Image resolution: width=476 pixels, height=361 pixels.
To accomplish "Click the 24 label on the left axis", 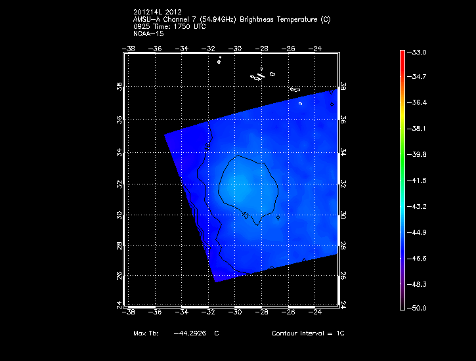I will pyautogui.click(x=119, y=305).
